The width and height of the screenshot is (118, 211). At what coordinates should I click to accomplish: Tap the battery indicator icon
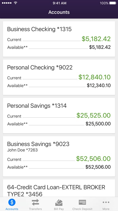(113, 3)
